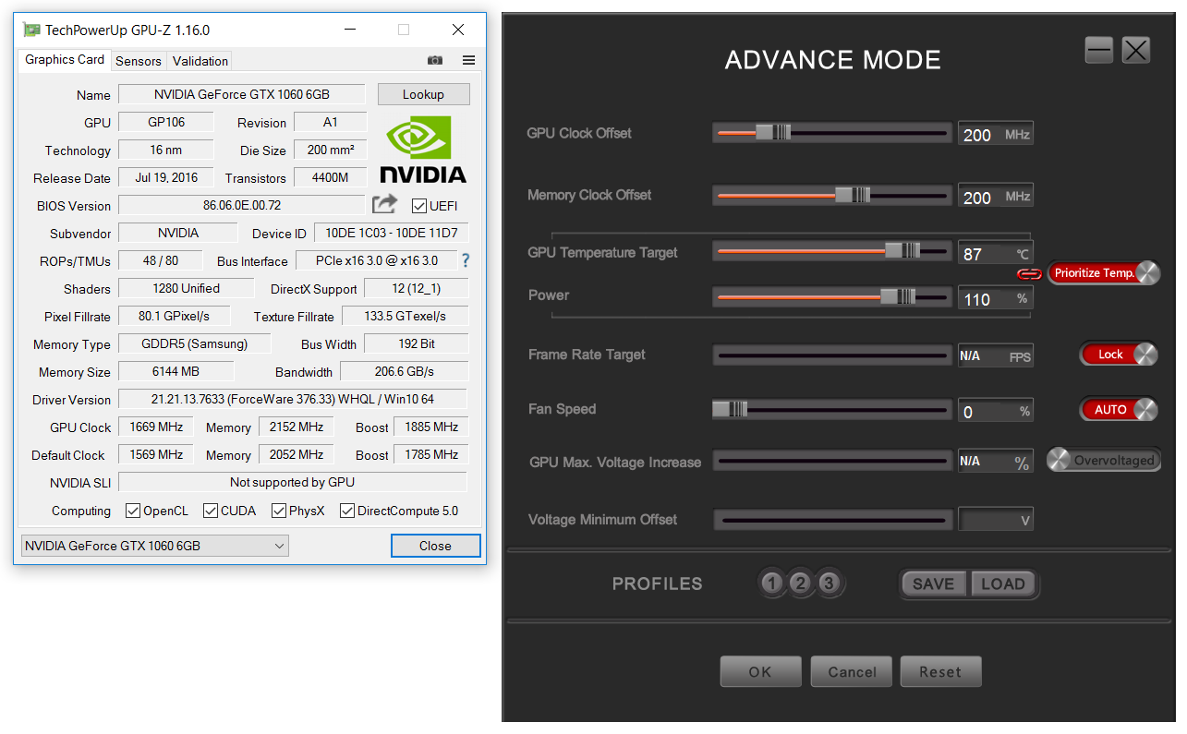Click the GPU Clock Offset slider handle
Viewport: 1187px width, 734px height.
pos(773,132)
